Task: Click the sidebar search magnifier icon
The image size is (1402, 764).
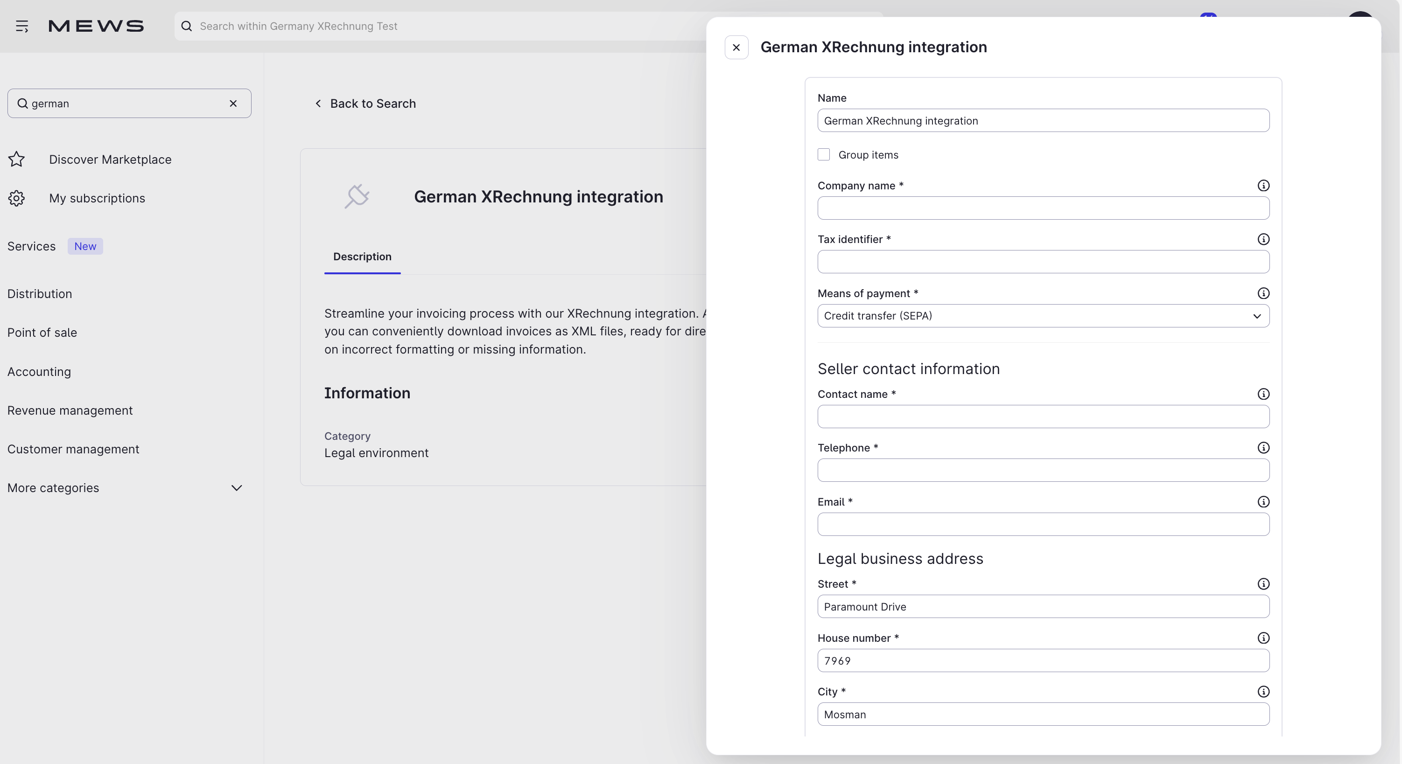Action: point(22,104)
